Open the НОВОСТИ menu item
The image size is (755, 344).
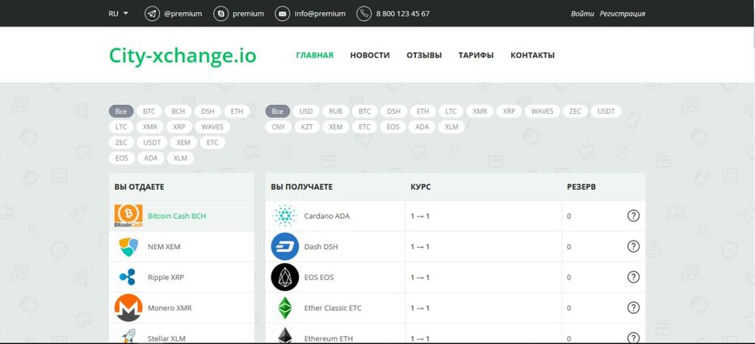click(370, 55)
